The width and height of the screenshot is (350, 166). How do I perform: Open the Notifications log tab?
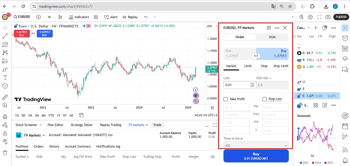pos(108,146)
